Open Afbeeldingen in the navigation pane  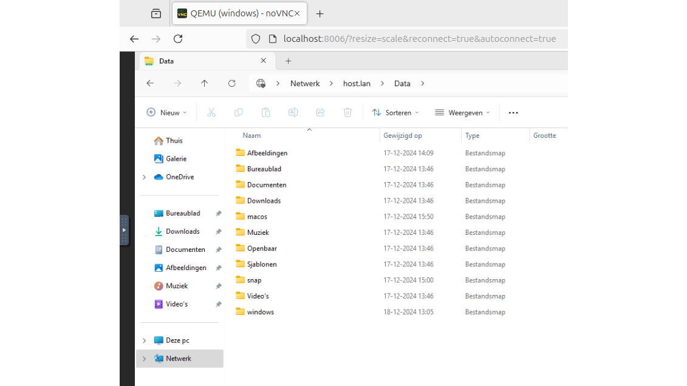click(180, 268)
